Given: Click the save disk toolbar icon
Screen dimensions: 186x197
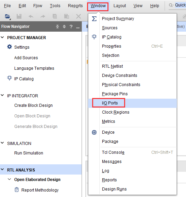Looking at the screenshot, I should [19, 16].
